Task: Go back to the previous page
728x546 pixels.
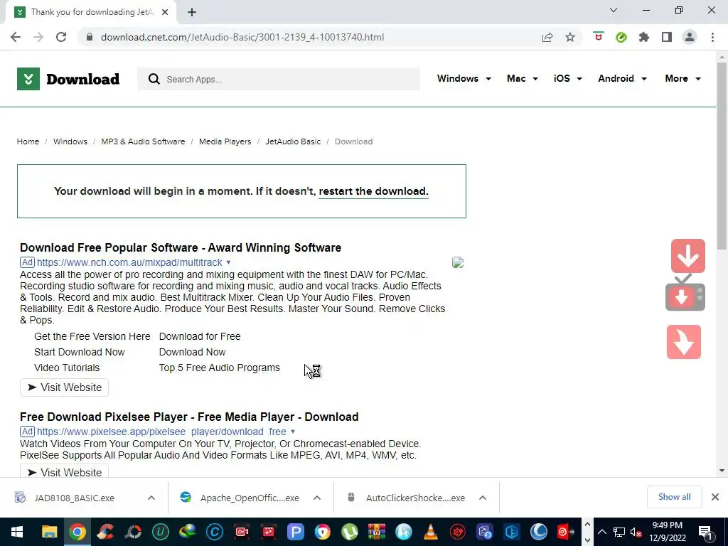Action: (x=16, y=37)
